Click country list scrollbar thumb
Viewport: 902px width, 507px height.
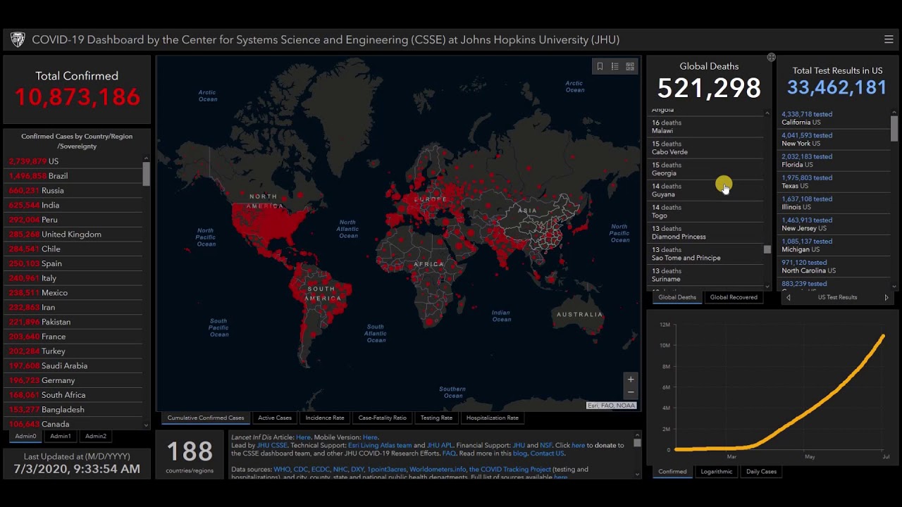coord(147,174)
